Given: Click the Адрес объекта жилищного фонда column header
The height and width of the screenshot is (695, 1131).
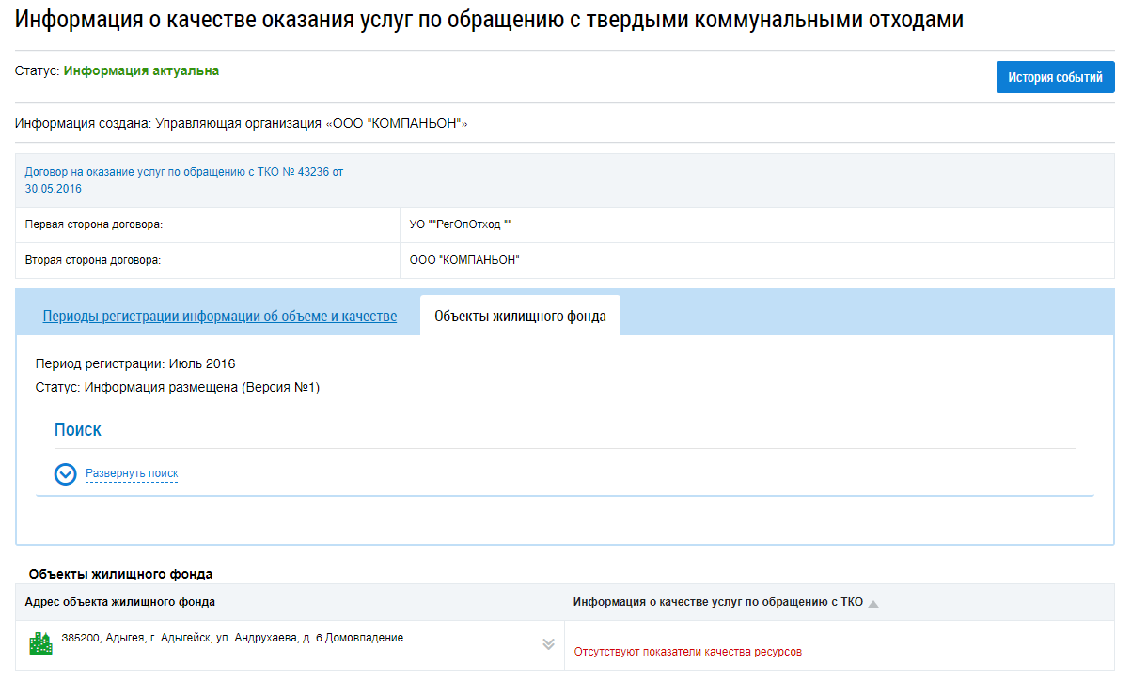Looking at the screenshot, I should [x=120, y=602].
